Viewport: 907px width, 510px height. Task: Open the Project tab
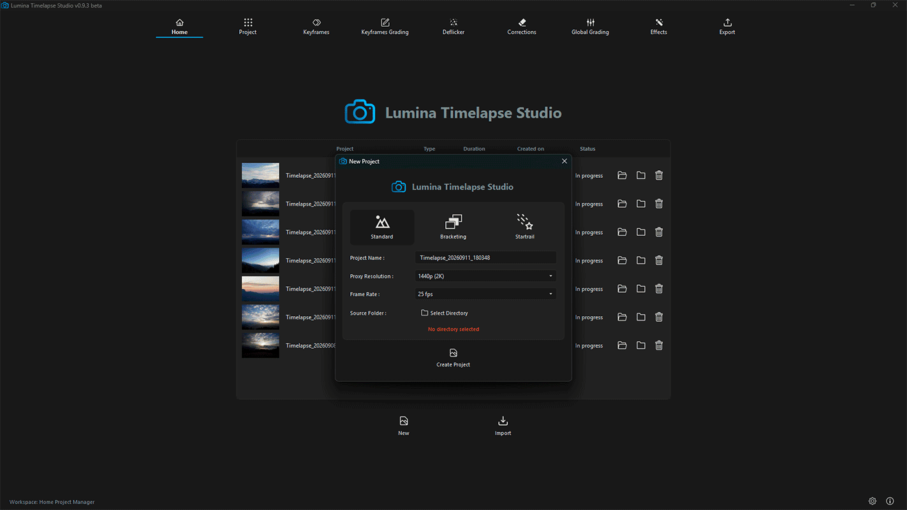pos(247,27)
